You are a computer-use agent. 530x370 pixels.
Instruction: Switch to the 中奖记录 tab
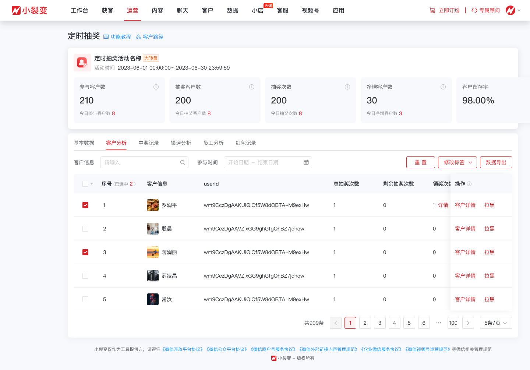[149, 143]
